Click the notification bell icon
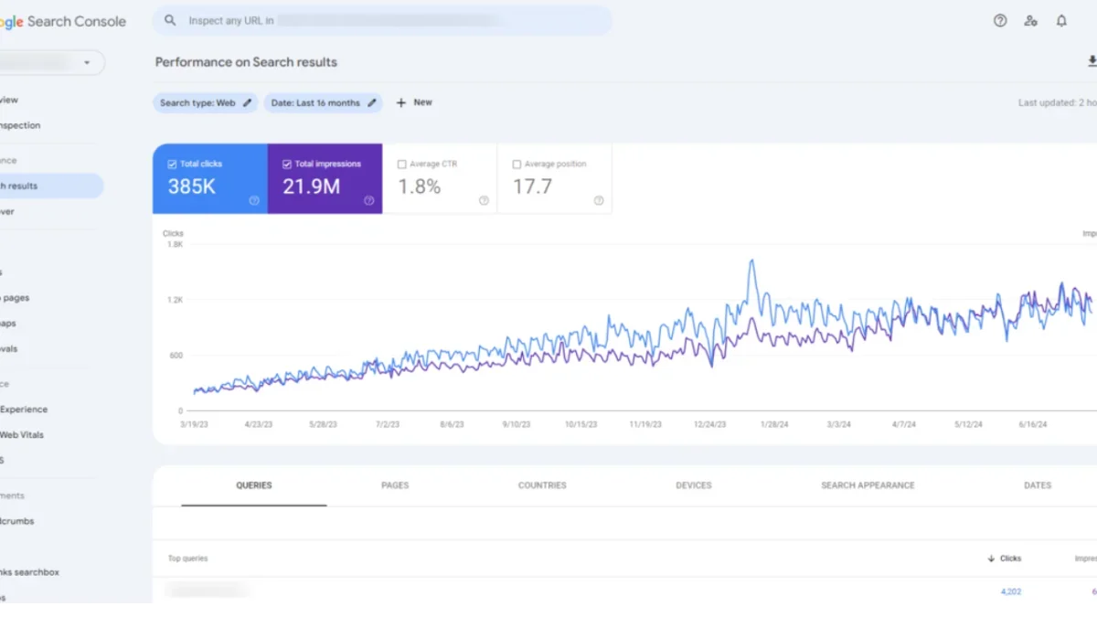The image size is (1097, 617). pyautogui.click(x=1061, y=20)
